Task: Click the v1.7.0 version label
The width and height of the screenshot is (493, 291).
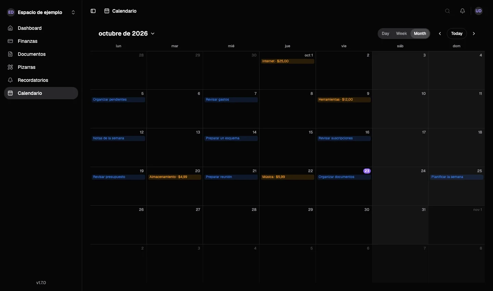Action: tap(41, 283)
